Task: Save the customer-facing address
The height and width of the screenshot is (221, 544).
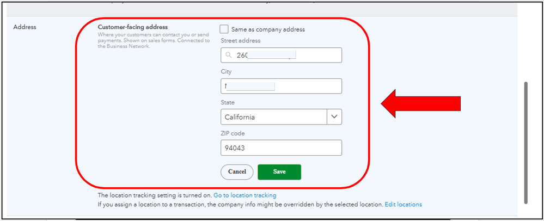Action: point(279,172)
